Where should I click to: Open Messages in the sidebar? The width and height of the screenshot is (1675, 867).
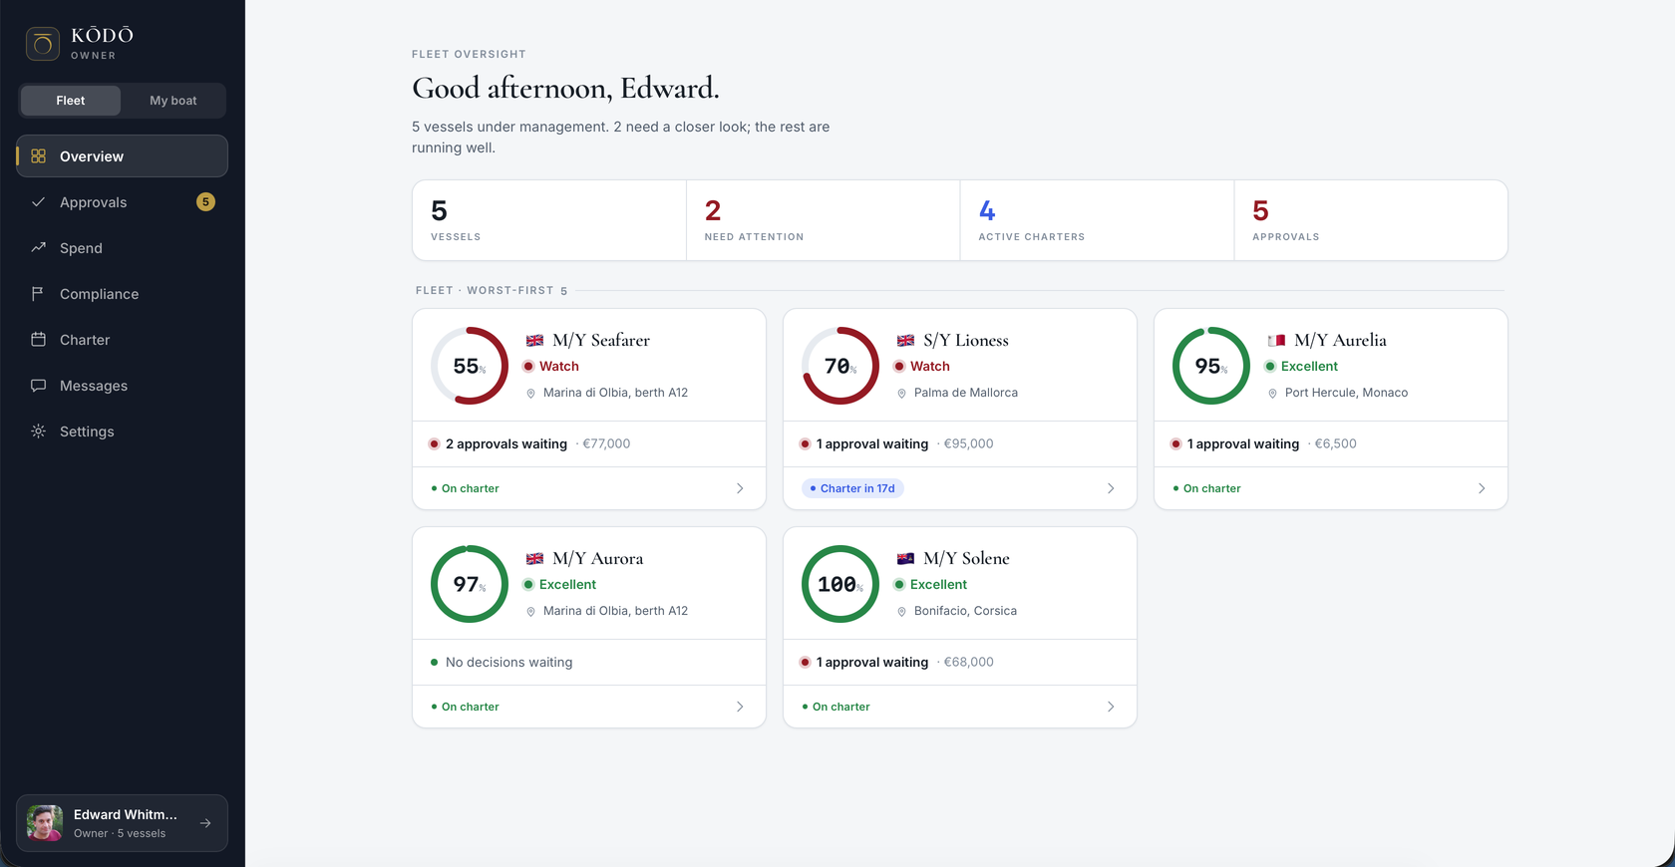pyautogui.click(x=122, y=386)
